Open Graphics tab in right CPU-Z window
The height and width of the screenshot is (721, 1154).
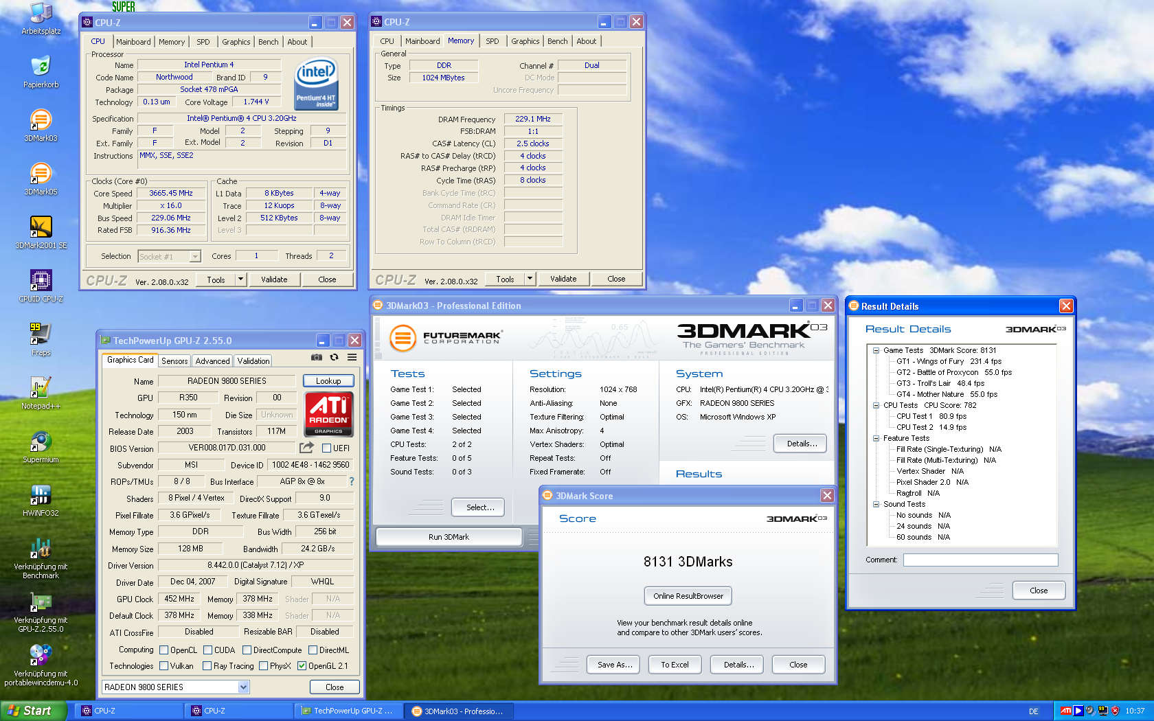525,41
